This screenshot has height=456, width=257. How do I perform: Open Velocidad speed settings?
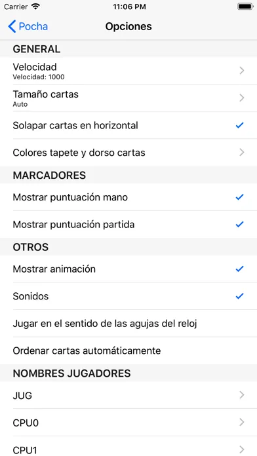(128, 71)
